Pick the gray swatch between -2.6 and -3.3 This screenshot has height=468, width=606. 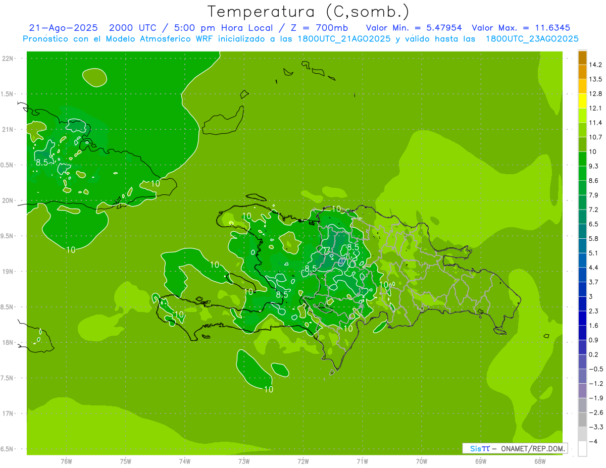tap(582, 420)
